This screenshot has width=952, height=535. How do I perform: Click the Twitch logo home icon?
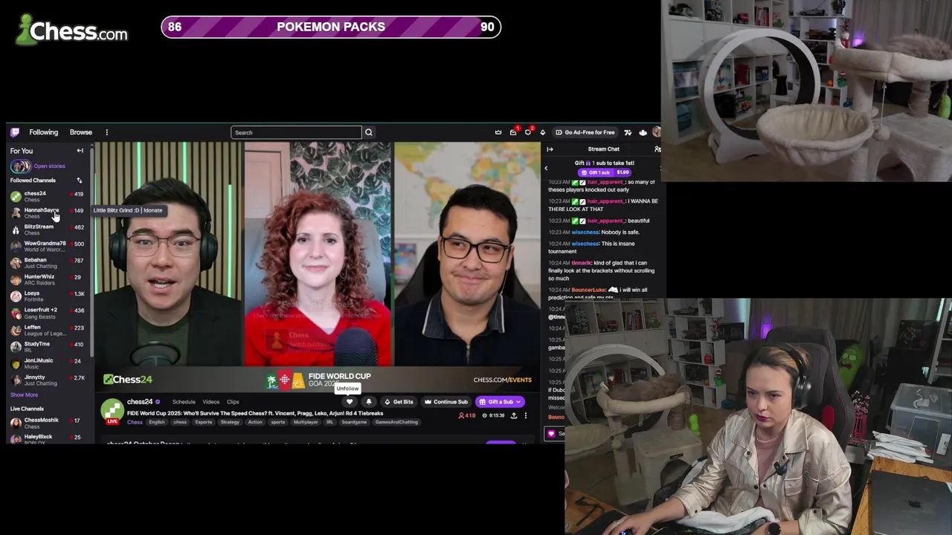point(15,132)
